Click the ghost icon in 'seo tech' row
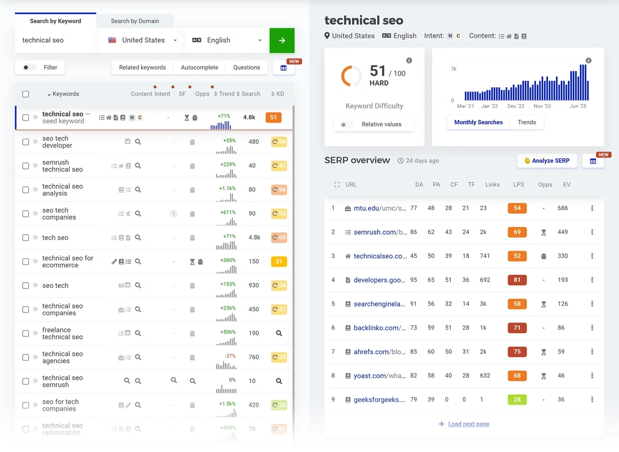The width and height of the screenshot is (619, 452). pos(192,286)
